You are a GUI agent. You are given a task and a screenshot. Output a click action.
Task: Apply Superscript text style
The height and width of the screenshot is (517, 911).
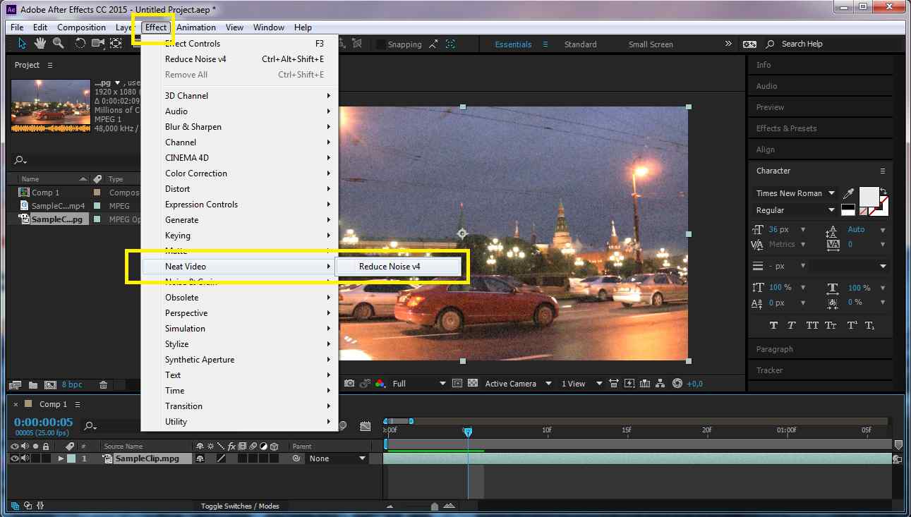point(851,325)
